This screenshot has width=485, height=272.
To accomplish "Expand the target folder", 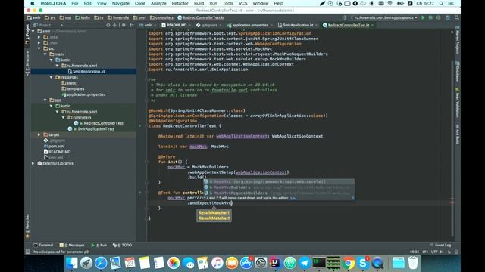I will 39,134.
